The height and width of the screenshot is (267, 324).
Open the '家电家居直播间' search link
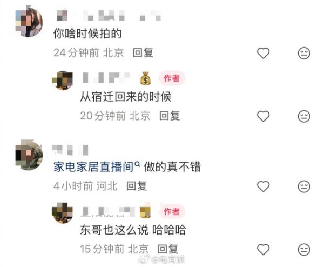97,166
